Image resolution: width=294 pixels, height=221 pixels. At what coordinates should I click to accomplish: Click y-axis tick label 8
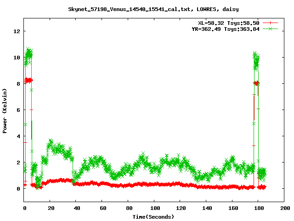tap(18, 84)
